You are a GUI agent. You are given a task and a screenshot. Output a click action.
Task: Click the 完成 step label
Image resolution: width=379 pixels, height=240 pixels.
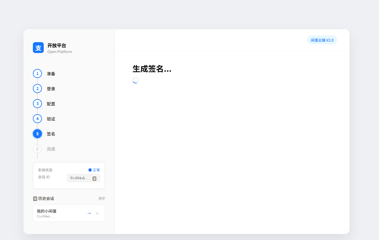click(51, 149)
